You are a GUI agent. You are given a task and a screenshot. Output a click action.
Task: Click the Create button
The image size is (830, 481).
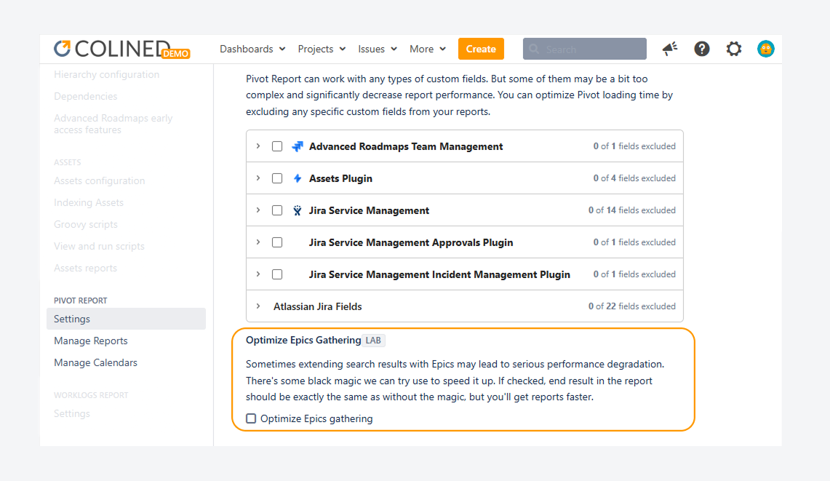pyautogui.click(x=481, y=49)
